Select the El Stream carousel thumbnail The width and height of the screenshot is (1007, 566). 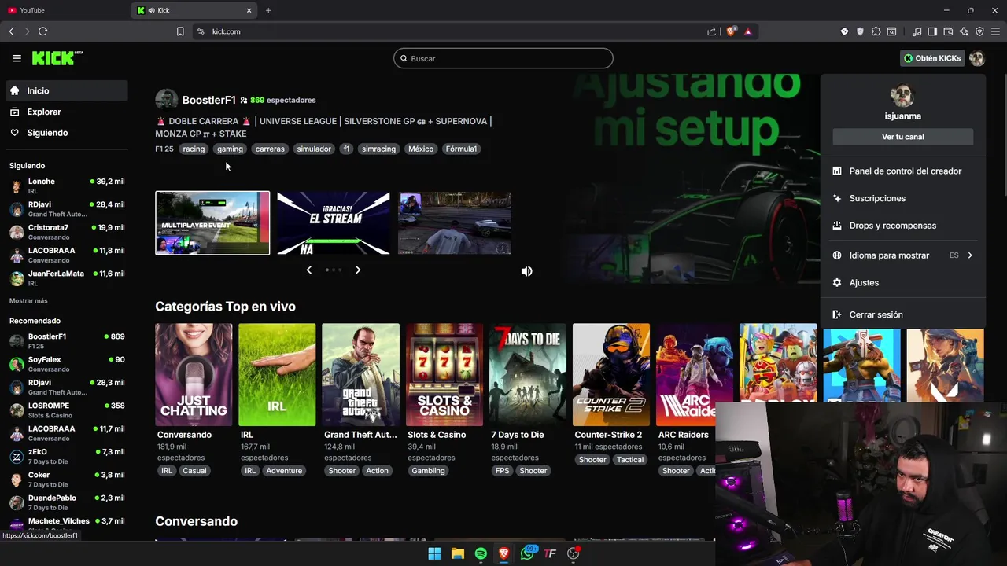click(x=334, y=222)
